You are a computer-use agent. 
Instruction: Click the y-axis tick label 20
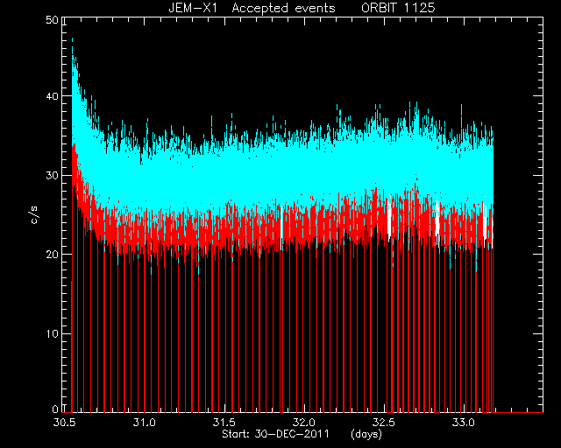53,255
